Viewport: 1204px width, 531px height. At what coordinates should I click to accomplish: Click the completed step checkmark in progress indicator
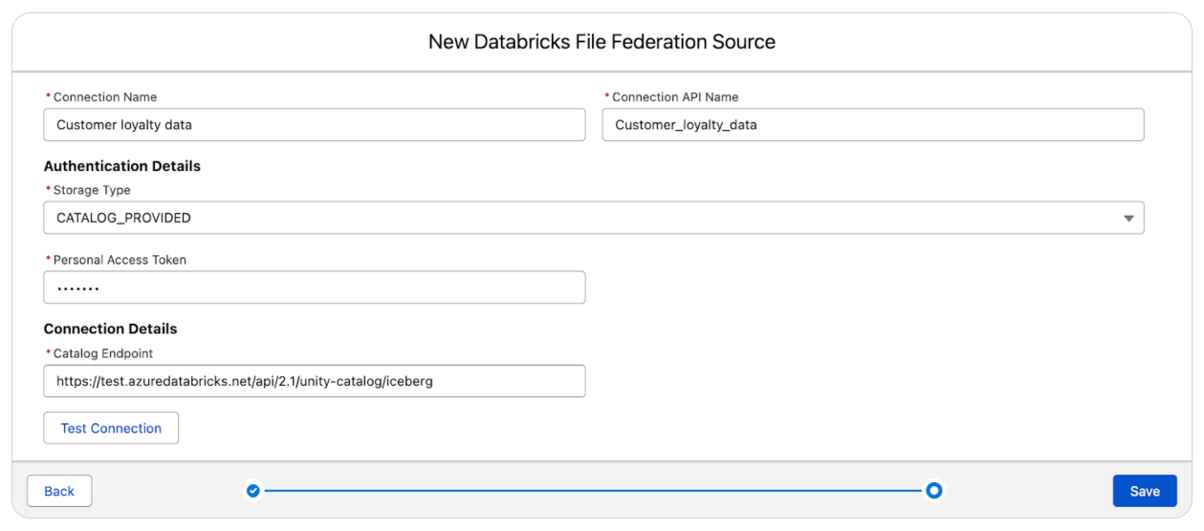(252, 491)
